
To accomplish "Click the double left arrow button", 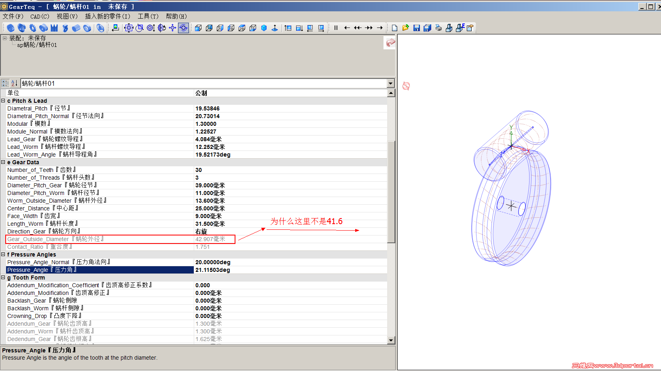I will click(358, 28).
